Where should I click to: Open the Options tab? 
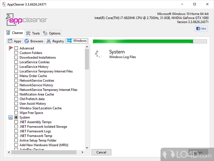click(51, 33)
